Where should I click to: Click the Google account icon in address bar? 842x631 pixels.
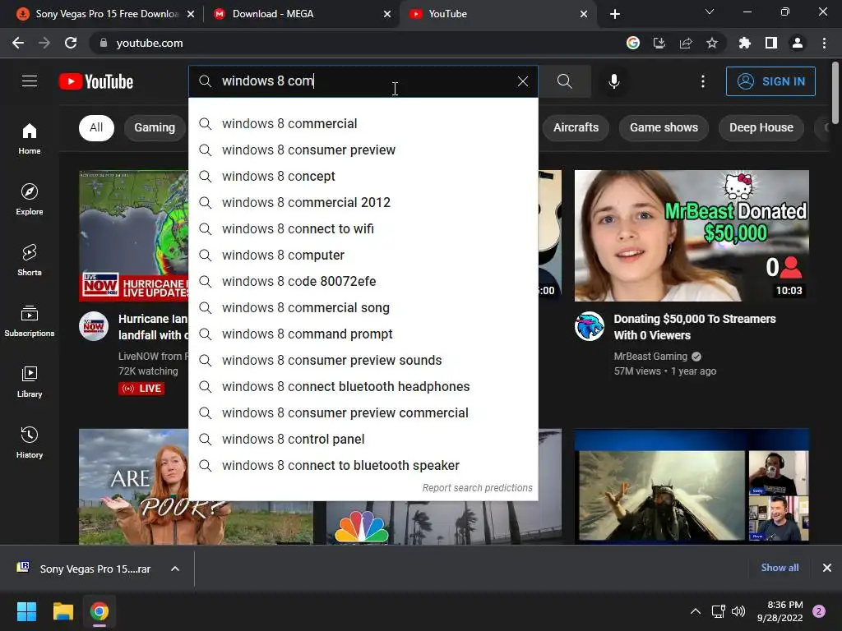click(x=632, y=43)
